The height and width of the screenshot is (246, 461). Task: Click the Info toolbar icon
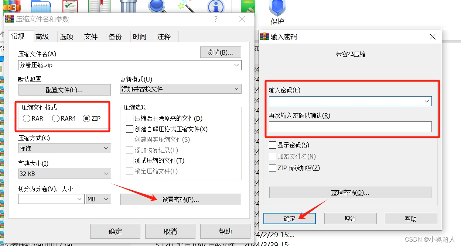(x=216, y=6)
